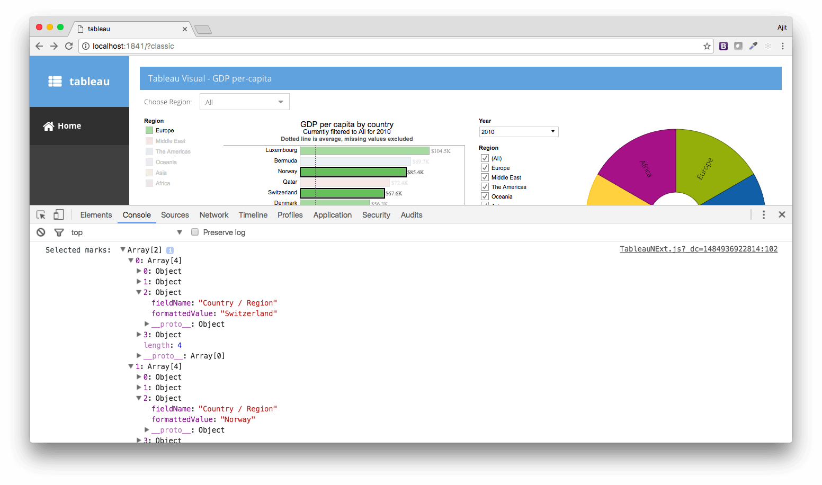Bookmark page with the star icon
The width and height of the screenshot is (822, 485).
[707, 46]
